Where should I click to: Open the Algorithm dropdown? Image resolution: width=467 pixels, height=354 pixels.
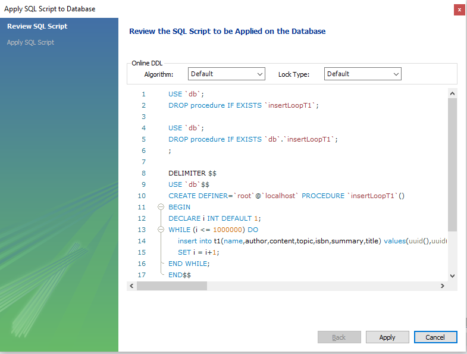(x=226, y=74)
